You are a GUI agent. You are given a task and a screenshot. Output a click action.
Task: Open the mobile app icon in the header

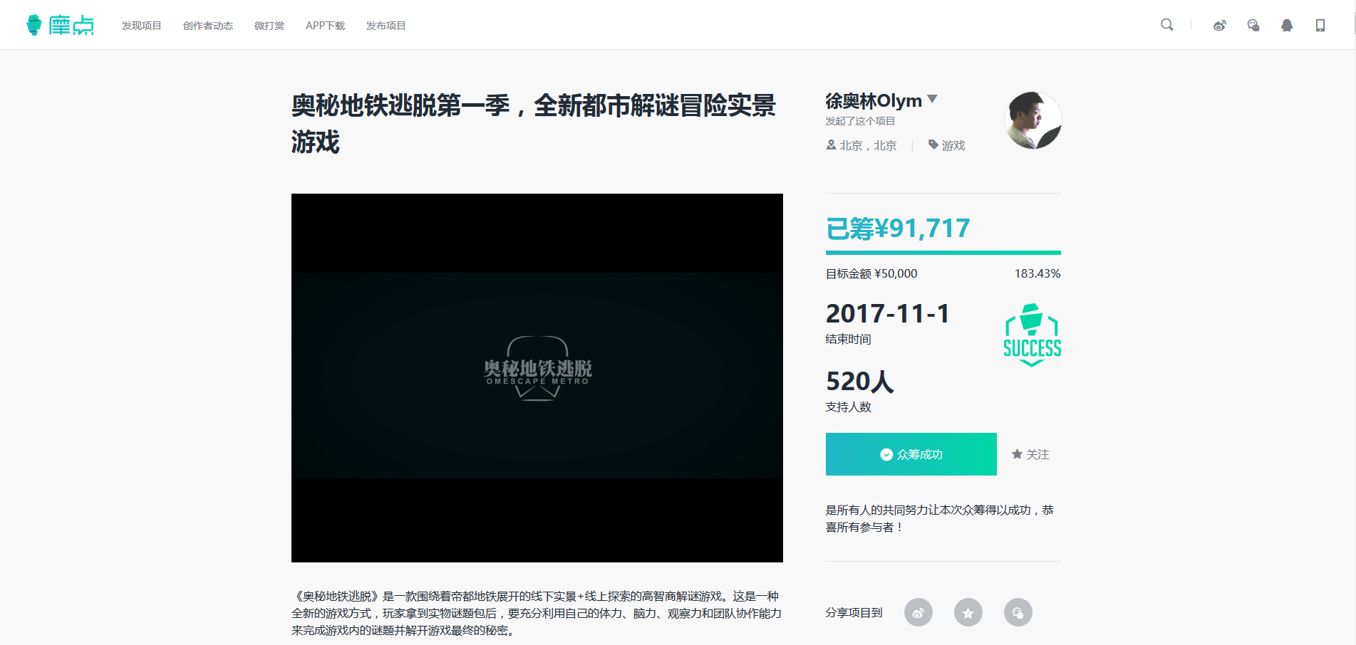(1320, 24)
